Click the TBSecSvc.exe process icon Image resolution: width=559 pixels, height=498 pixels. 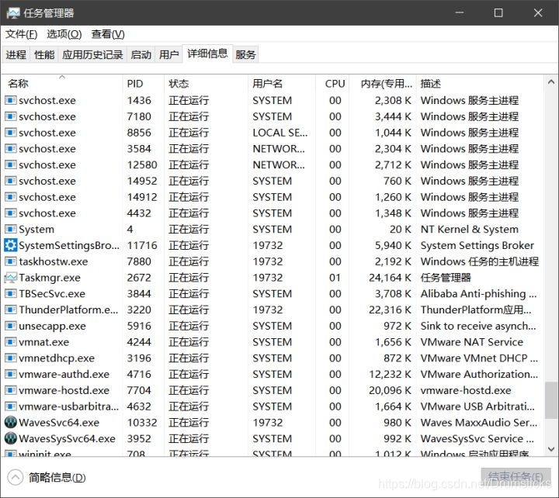11,293
